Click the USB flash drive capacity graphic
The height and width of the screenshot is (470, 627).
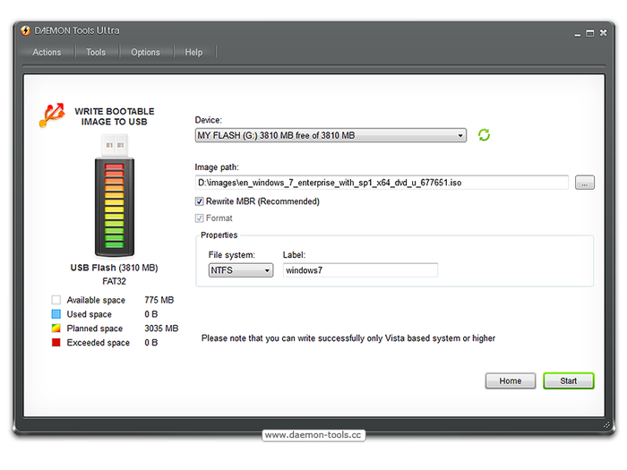[115, 196]
